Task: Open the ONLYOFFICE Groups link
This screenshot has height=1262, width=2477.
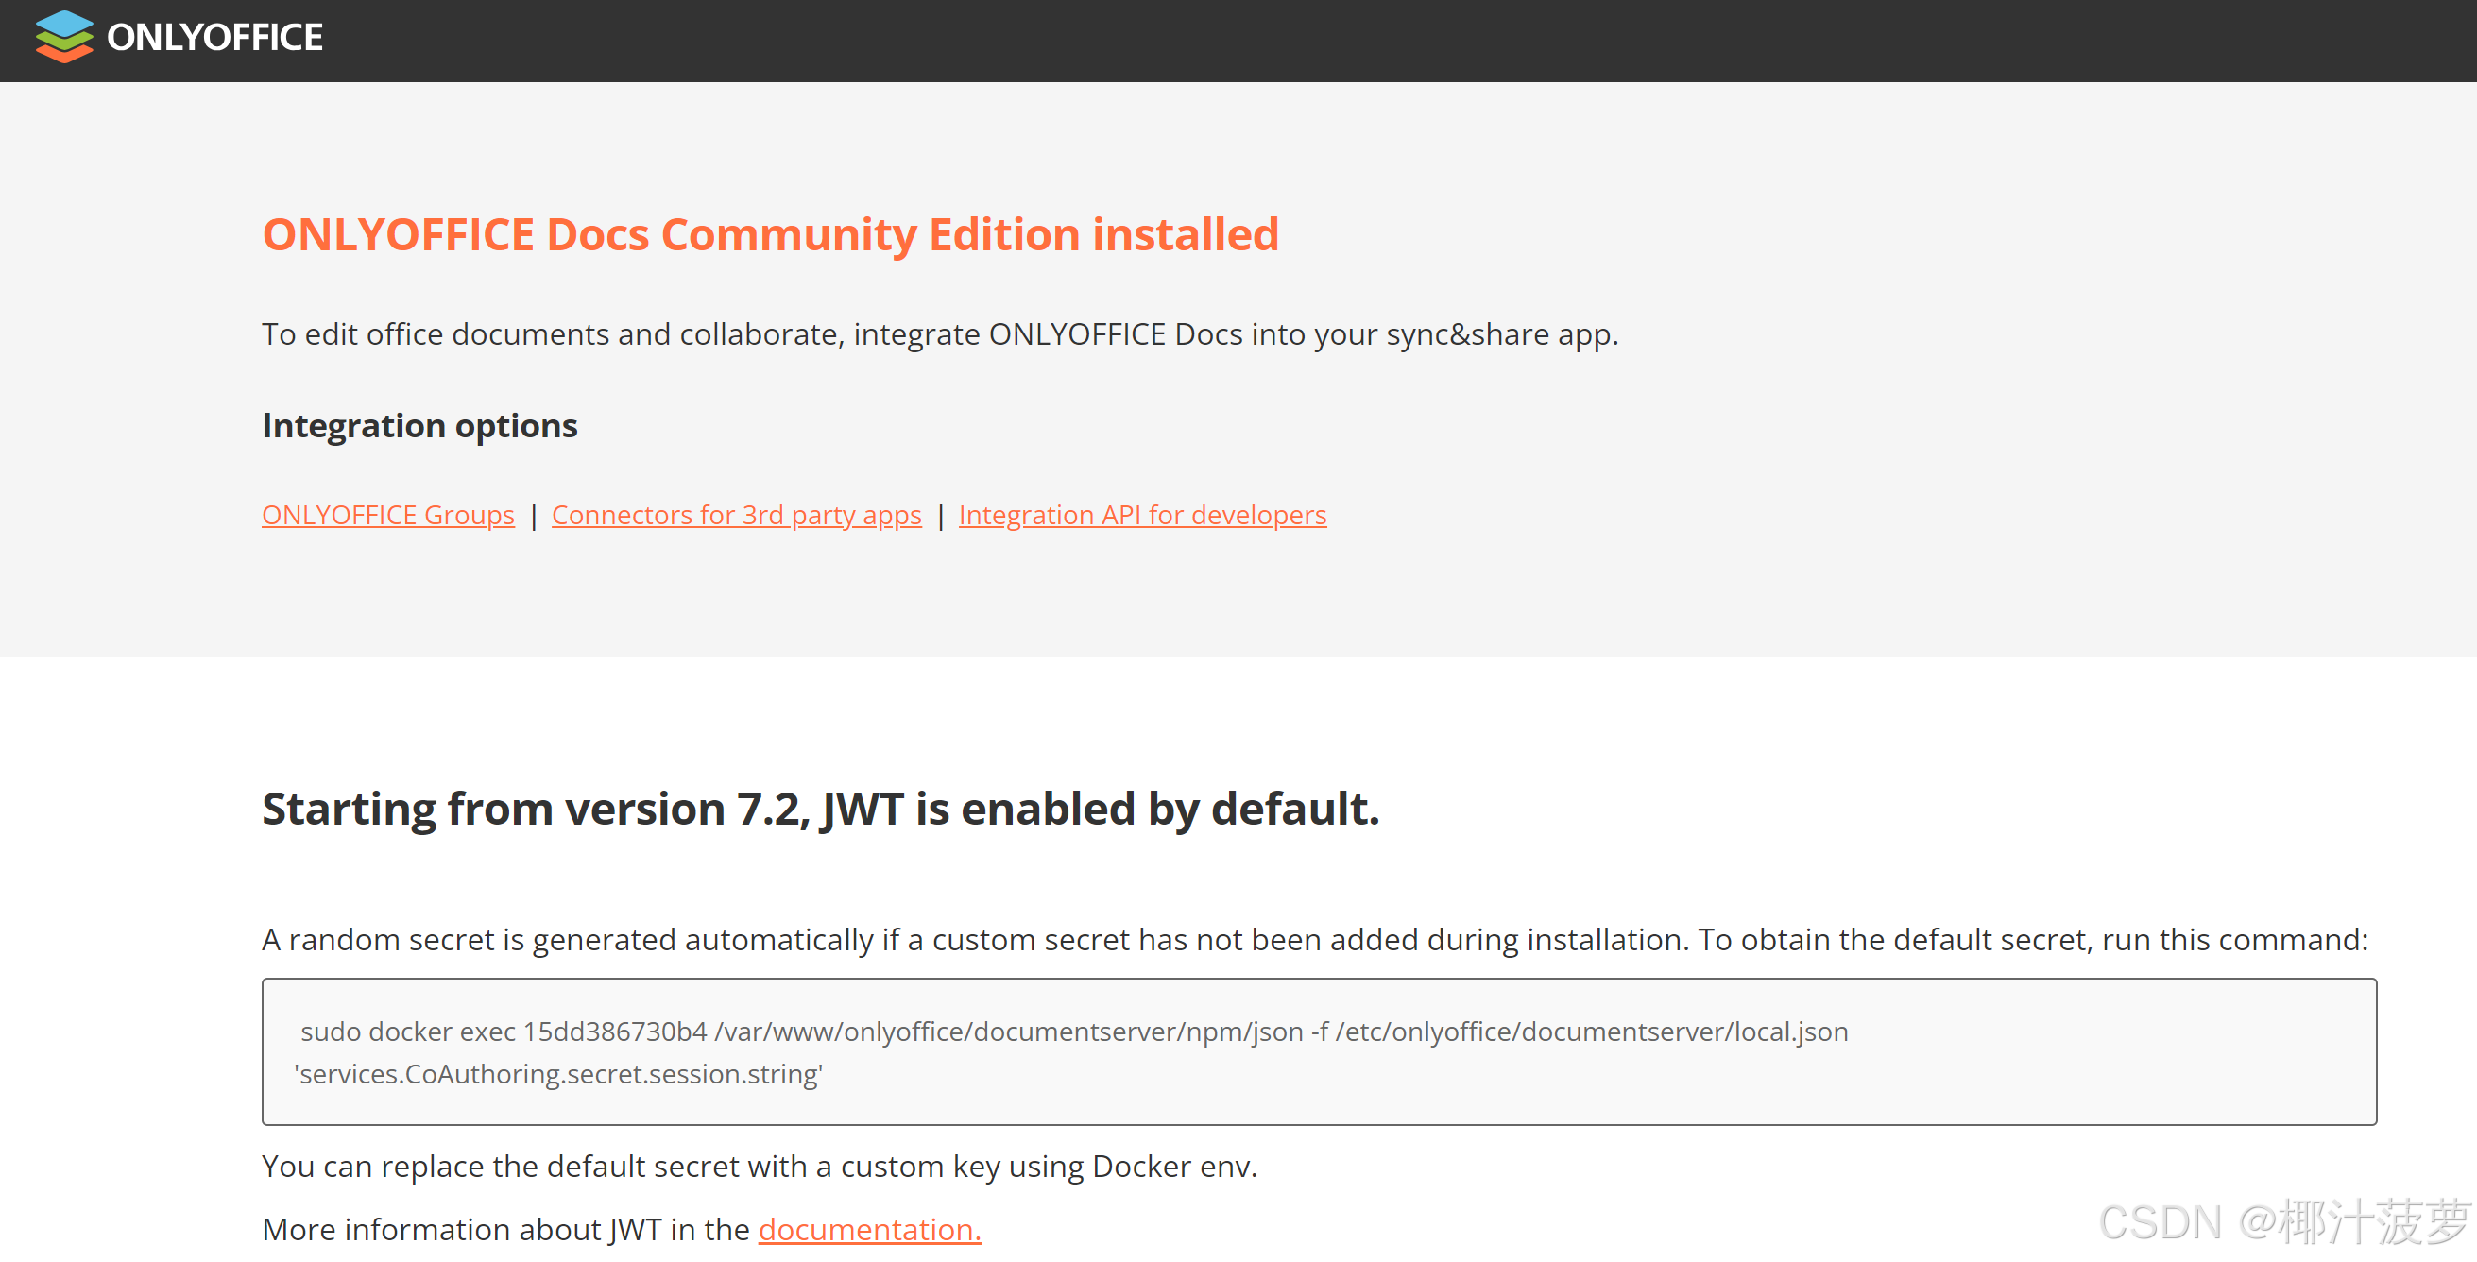Action: pyautogui.click(x=387, y=515)
